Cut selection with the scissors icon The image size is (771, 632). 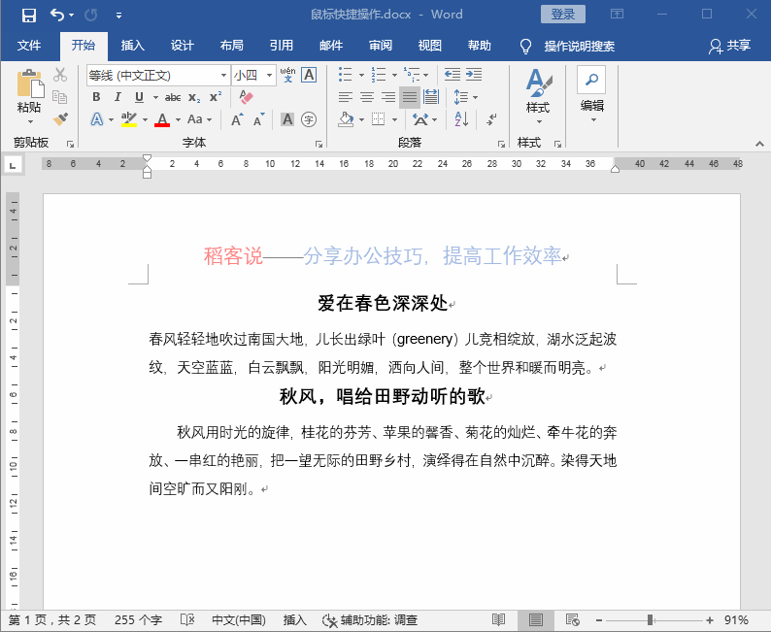[60, 75]
